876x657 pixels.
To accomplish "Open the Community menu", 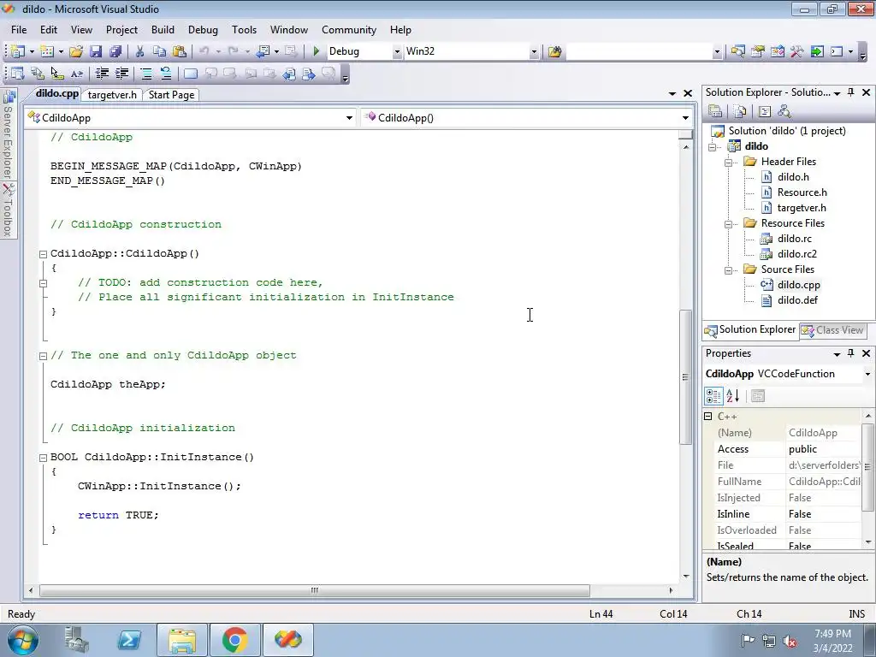I will tap(349, 30).
